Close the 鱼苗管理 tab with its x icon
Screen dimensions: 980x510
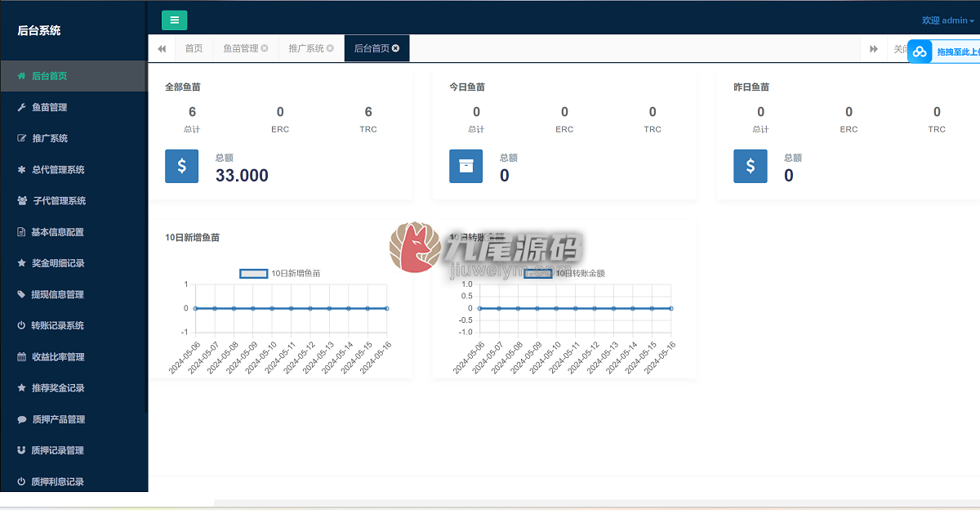pos(265,48)
